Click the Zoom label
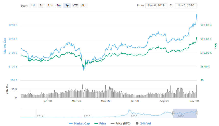Viewport: 219px width, 126px height. [x=24, y=6]
